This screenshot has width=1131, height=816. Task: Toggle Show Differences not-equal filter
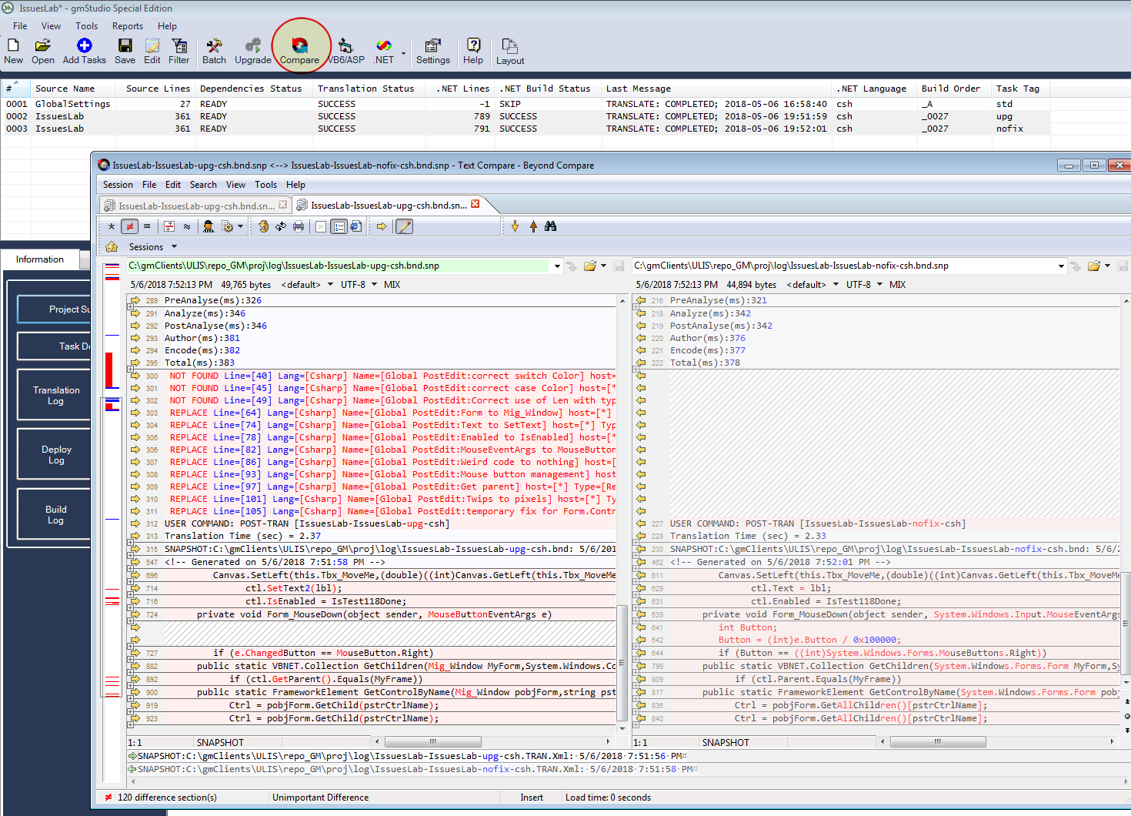(x=129, y=226)
